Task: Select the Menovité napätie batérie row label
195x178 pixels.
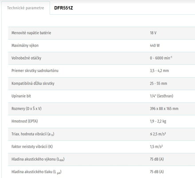Action: (31, 33)
